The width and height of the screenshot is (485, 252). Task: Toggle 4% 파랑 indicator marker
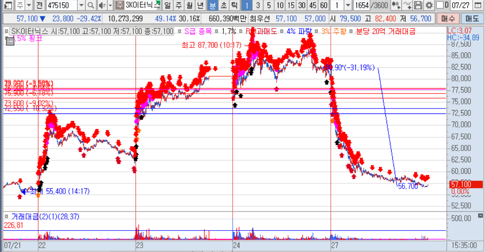coord(283,31)
